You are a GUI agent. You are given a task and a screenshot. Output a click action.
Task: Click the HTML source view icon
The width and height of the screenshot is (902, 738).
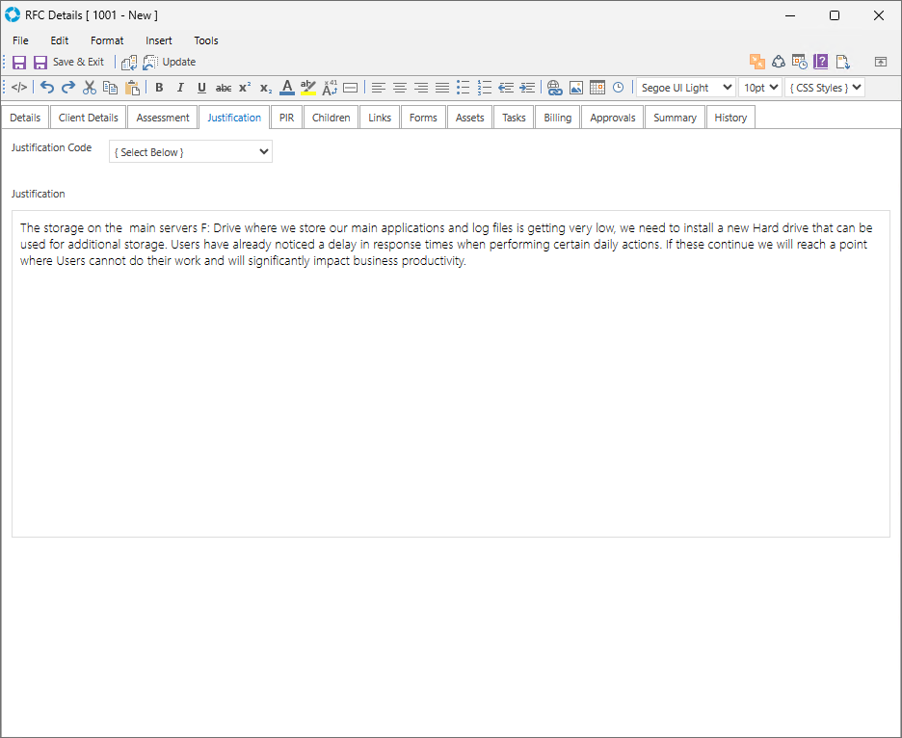[19, 88]
